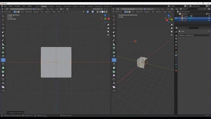The width and height of the screenshot is (211, 119).
Task: Switch perspective/orthographic grid icon in left viewport
Action: click(x=108, y=35)
